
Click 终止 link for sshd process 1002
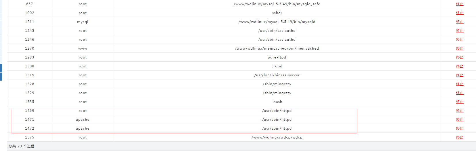460,13
